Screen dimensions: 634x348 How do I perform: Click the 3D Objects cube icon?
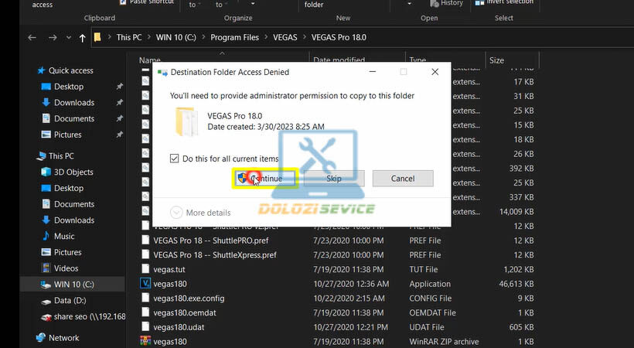[x=46, y=172]
